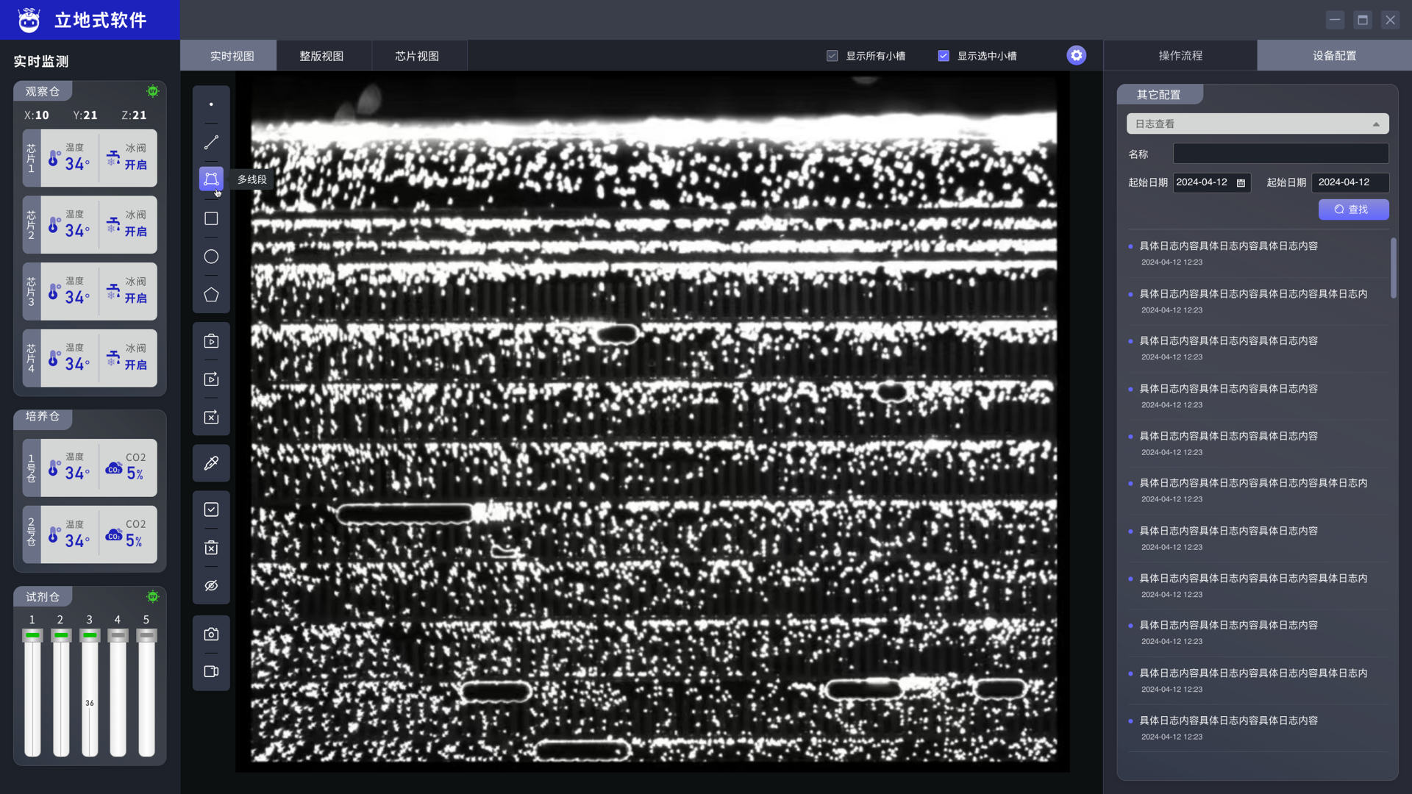The image size is (1412, 794).
Task: Select the rectangle shape tool
Action: click(211, 218)
